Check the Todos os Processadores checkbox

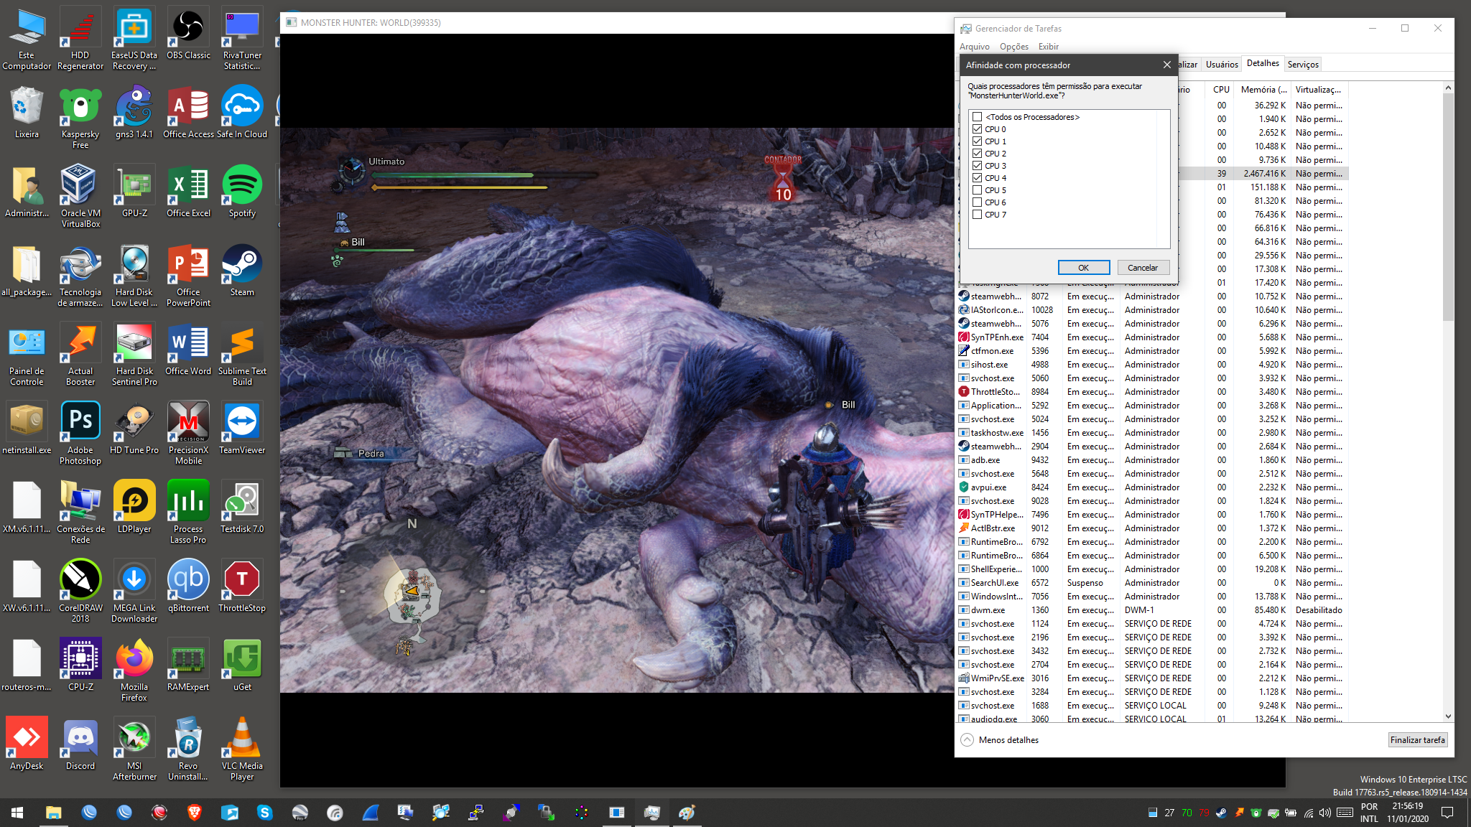(977, 117)
